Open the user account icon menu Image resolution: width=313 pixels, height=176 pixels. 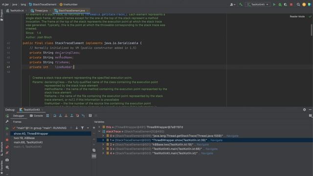pyautogui.click(x=232, y=4)
